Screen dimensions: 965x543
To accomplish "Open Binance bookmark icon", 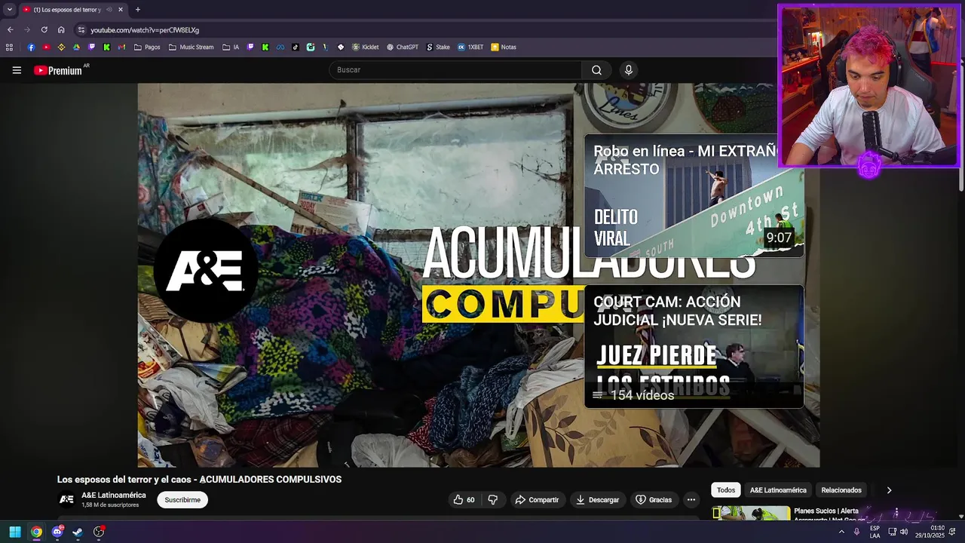I will click(61, 47).
